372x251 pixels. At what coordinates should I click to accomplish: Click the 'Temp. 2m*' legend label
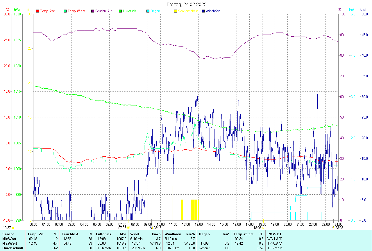coord(48,11)
